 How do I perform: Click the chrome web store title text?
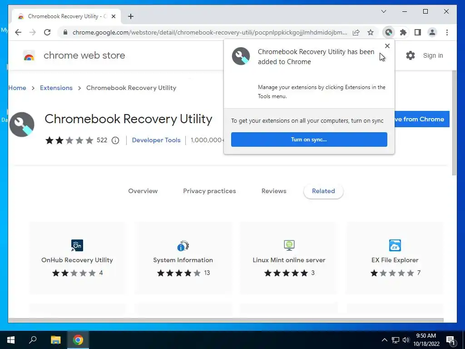click(84, 55)
